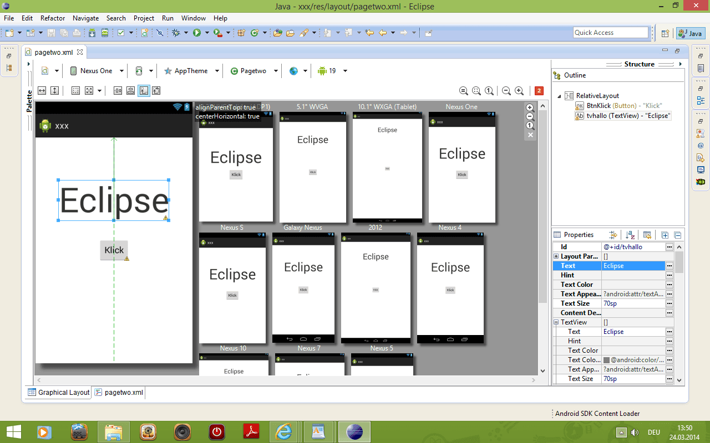Click the Properties panel vertical scrollbar
Image resolution: width=710 pixels, height=443 pixels.
tap(679, 313)
